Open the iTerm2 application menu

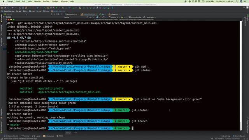pyautogui.click(x=10, y=2)
